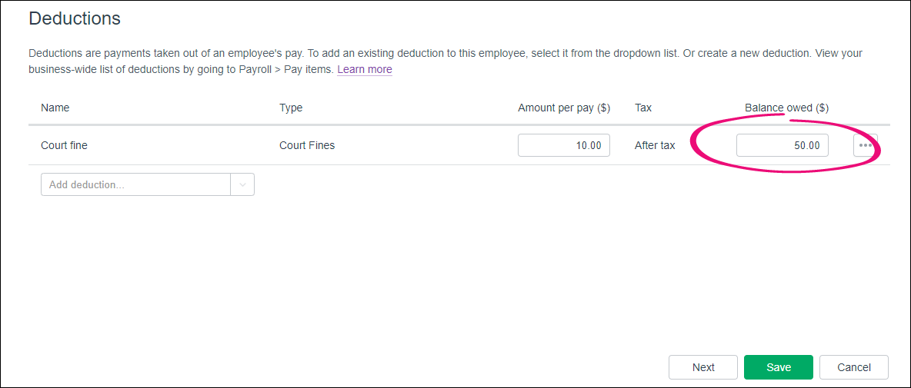This screenshot has height=388, width=911.
Task: Open the ellipsis options for Court fine
Action: click(x=865, y=145)
